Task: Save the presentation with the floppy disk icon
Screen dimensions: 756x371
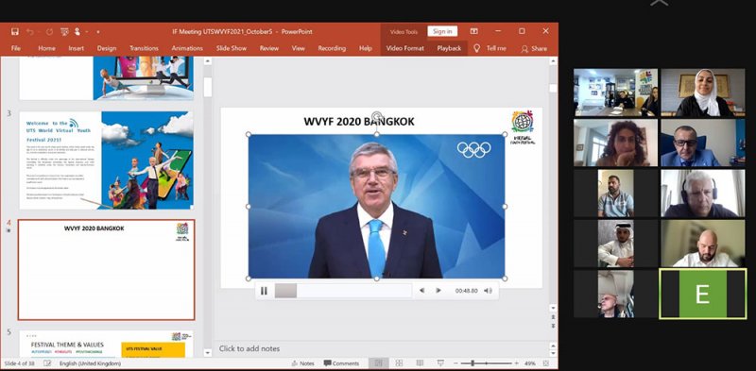Action: 15,32
